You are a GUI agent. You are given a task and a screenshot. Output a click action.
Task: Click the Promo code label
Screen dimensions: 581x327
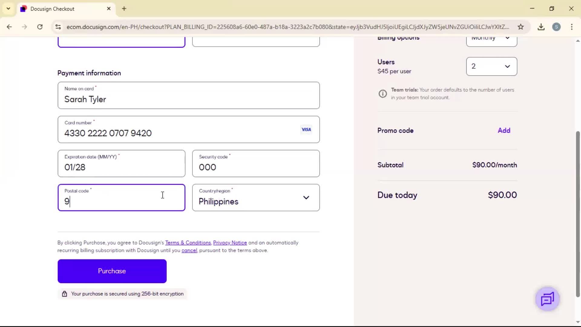point(395,130)
